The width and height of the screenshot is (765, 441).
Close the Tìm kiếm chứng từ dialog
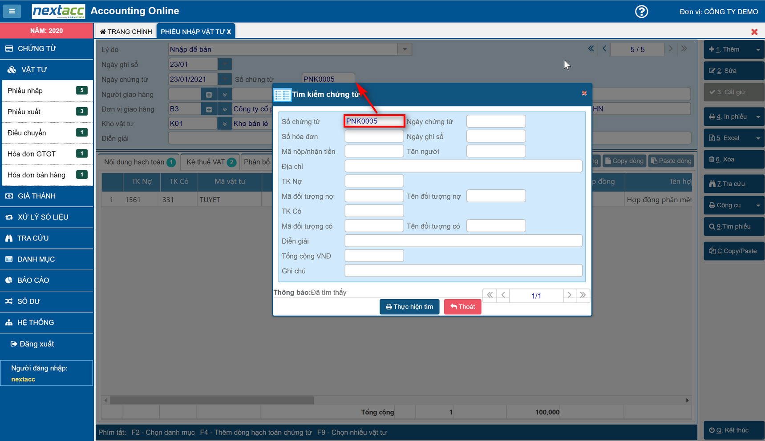pos(584,93)
